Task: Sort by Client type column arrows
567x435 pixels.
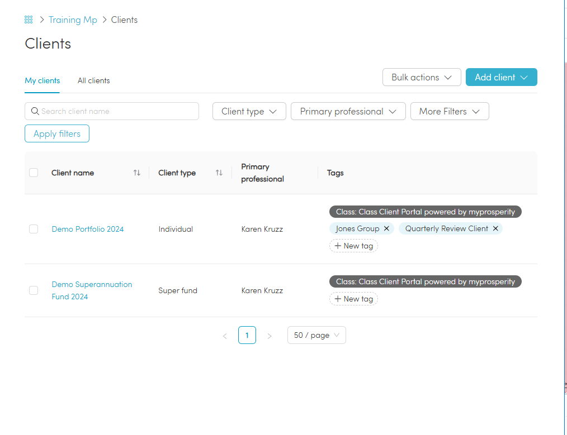Action: pyautogui.click(x=219, y=173)
